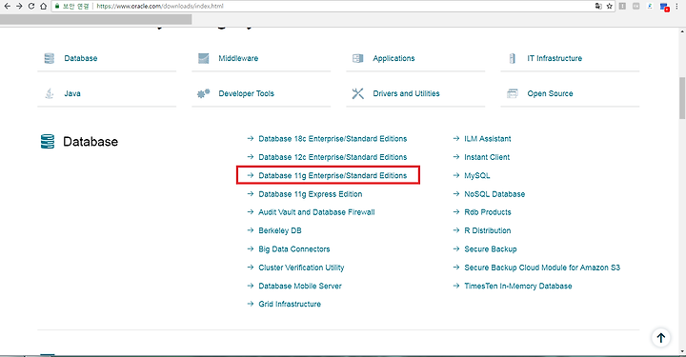Go back with the browser back arrow
686x357 pixels.
point(7,6)
